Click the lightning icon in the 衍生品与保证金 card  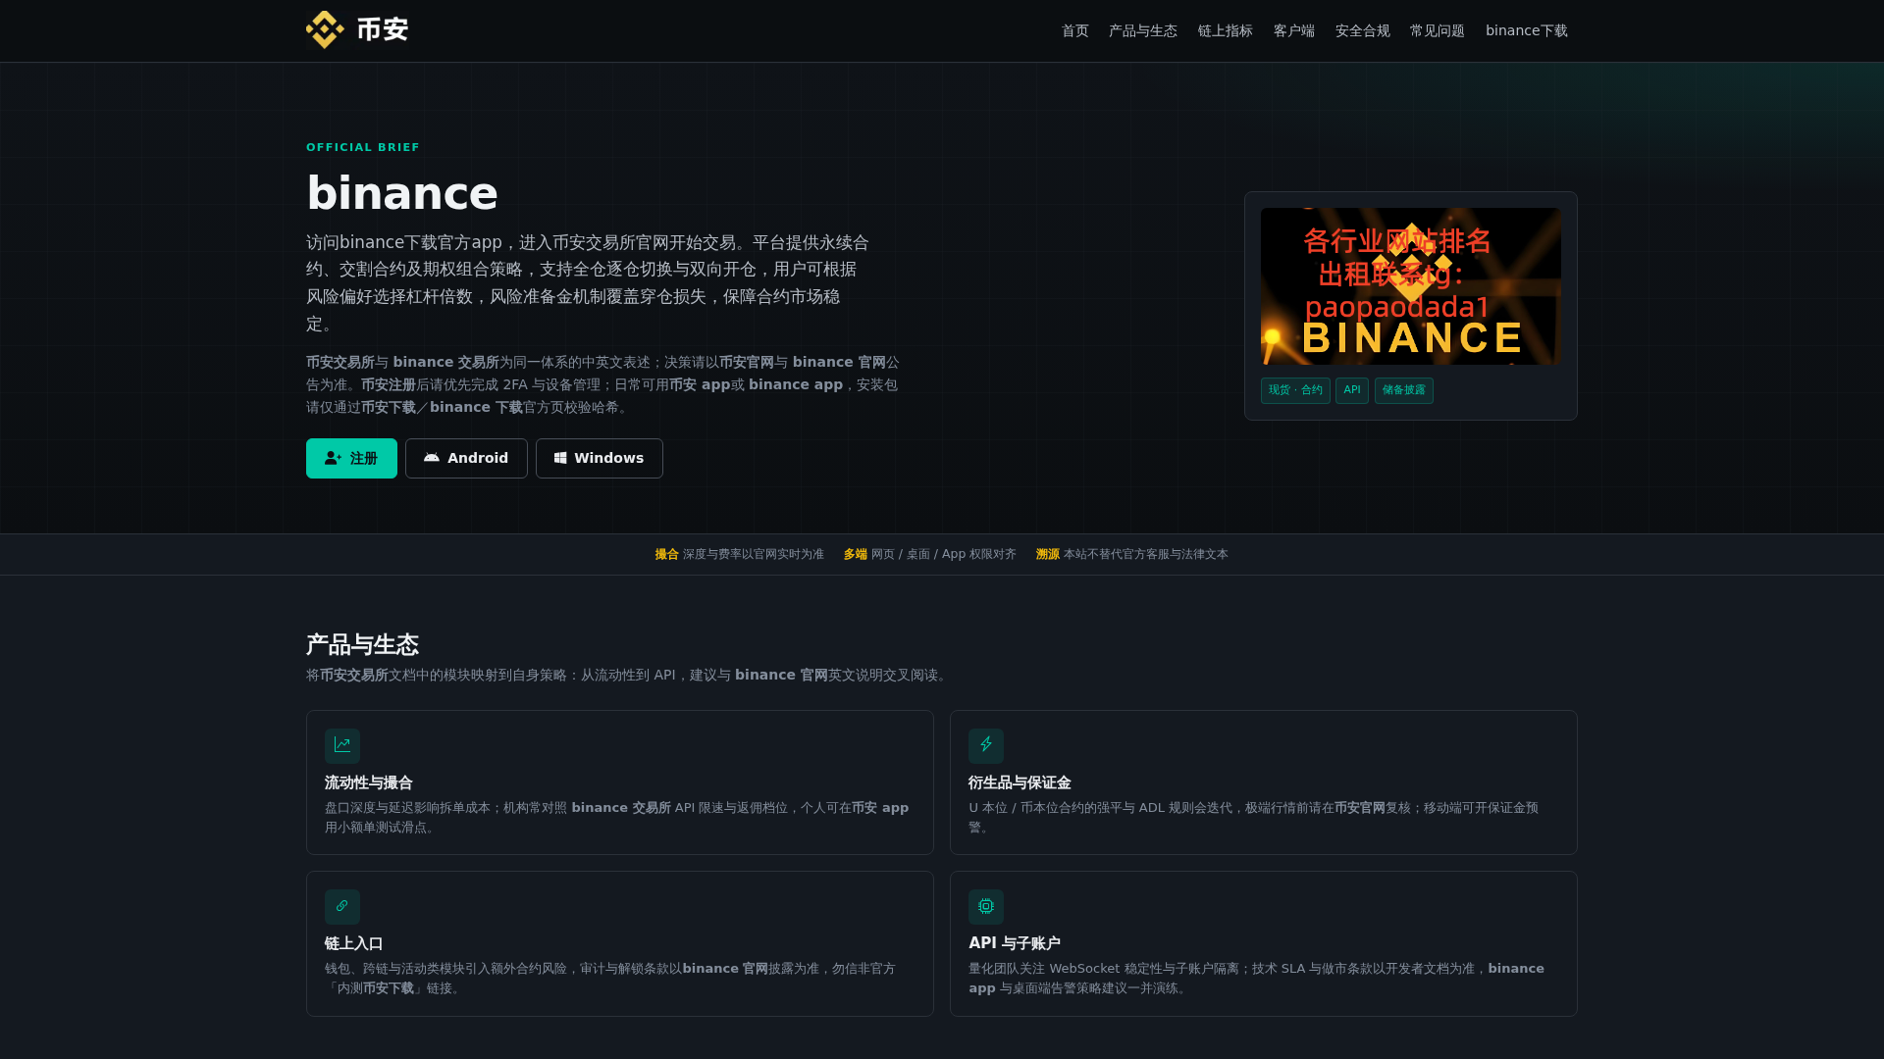pyautogui.click(x=986, y=746)
